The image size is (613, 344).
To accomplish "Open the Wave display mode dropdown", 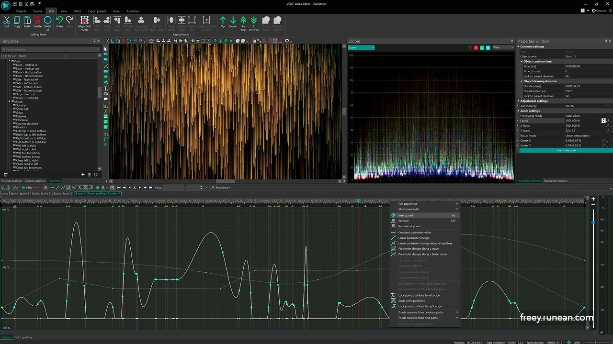I will pyautogui.click(x=503, y=47).
